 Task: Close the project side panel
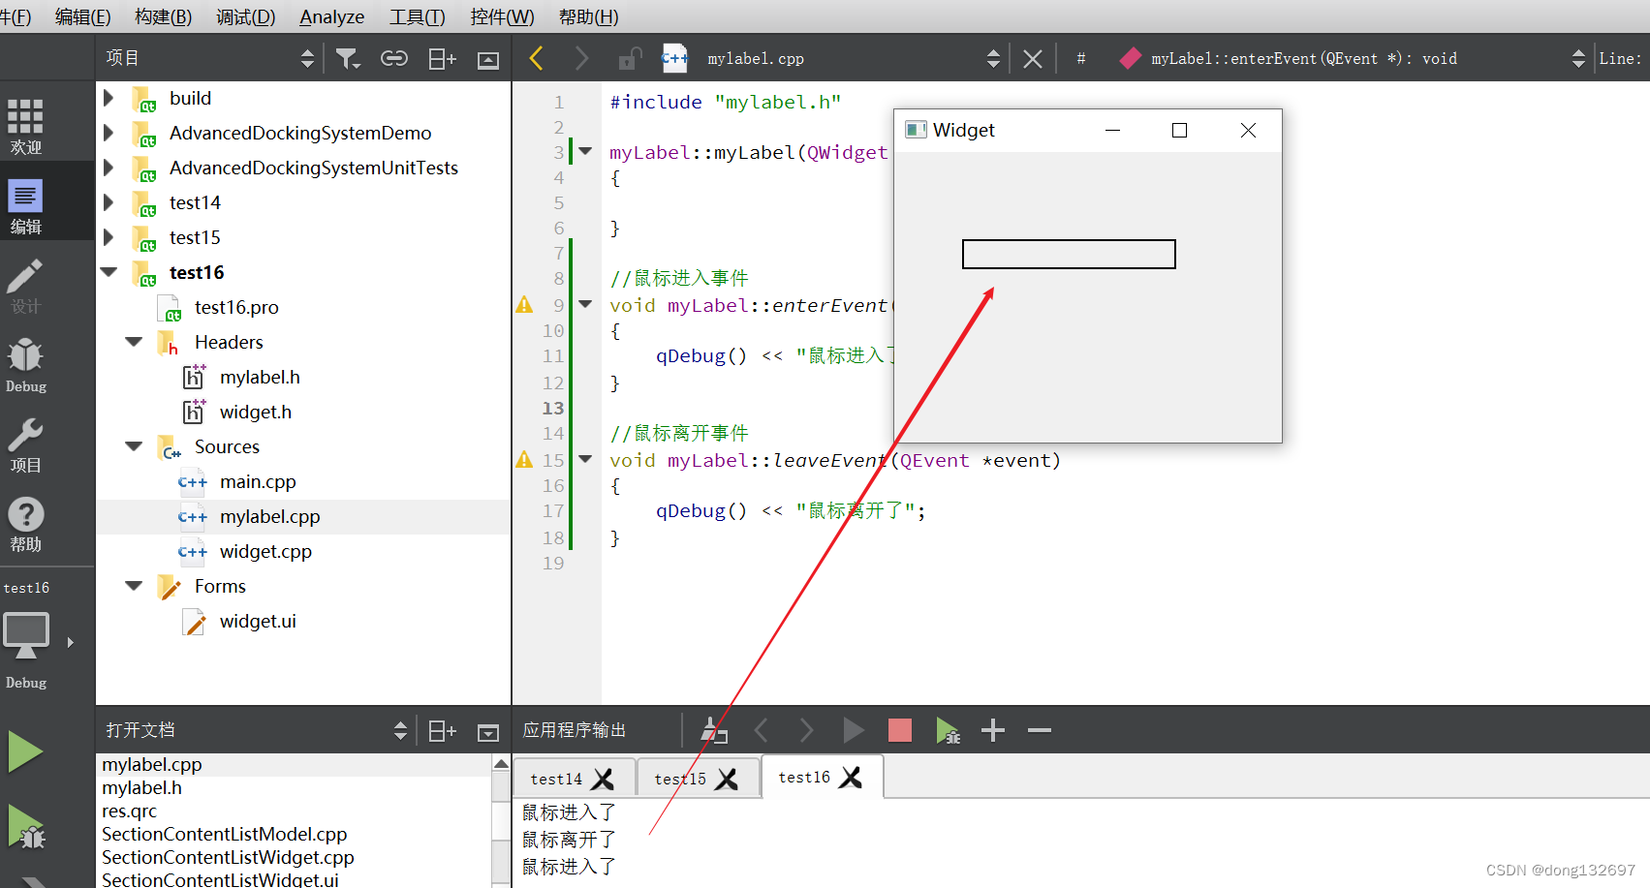(x=488, y=60)
